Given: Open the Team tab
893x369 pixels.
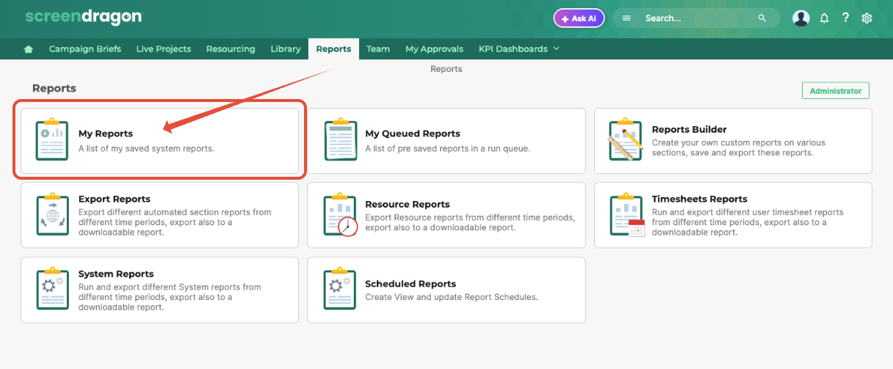Looking at the screenshot, I should pos(378,49).
